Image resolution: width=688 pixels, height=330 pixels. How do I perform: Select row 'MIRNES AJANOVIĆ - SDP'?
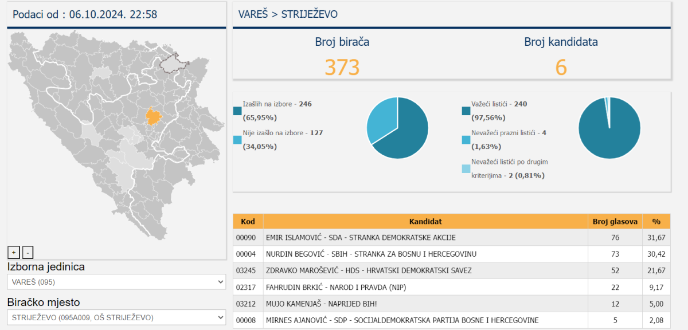451,320
